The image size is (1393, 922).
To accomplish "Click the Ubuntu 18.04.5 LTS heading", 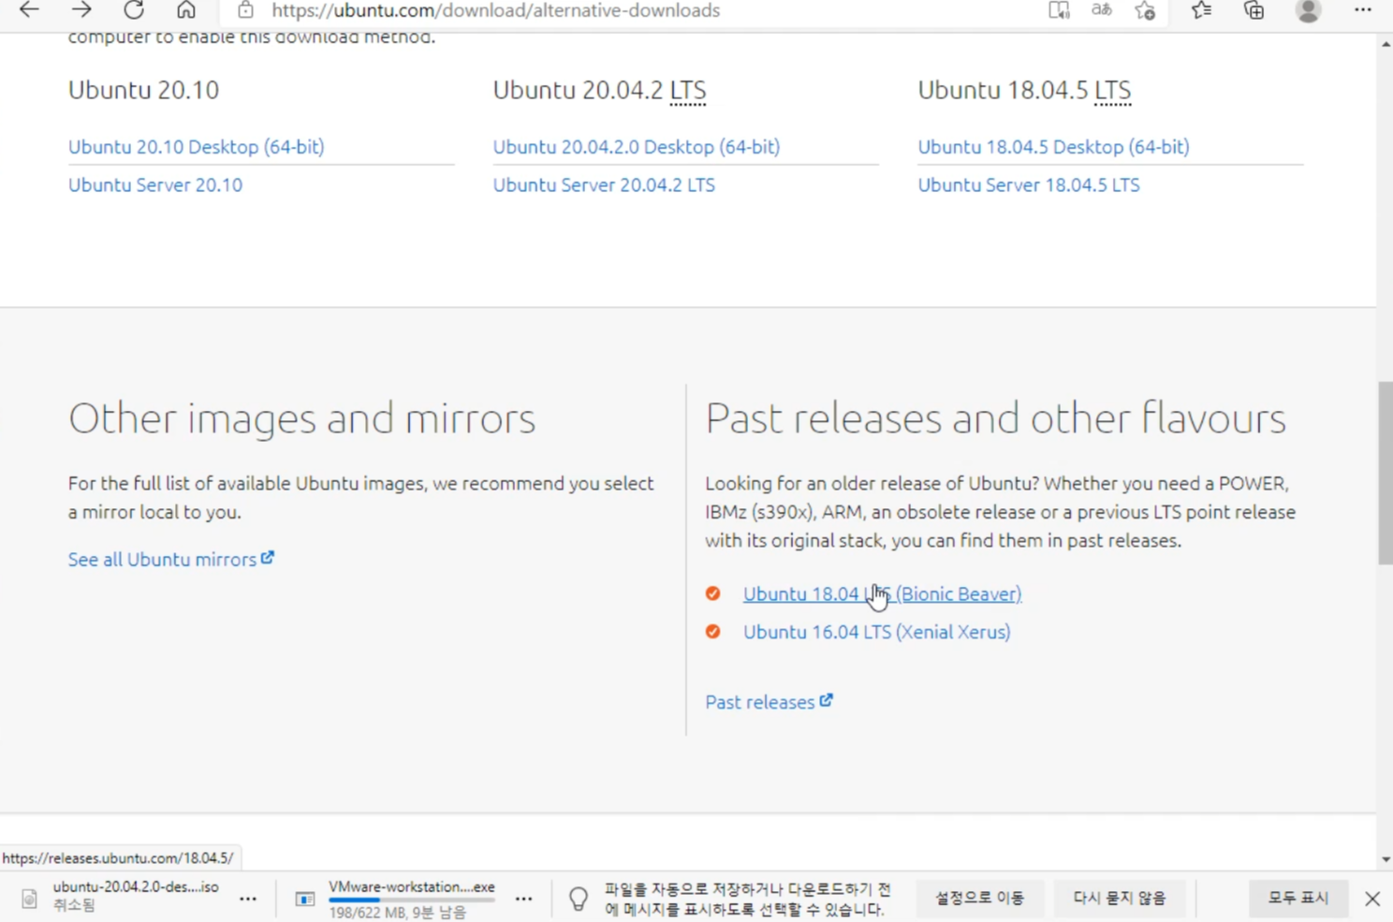I will (1024, 91).
